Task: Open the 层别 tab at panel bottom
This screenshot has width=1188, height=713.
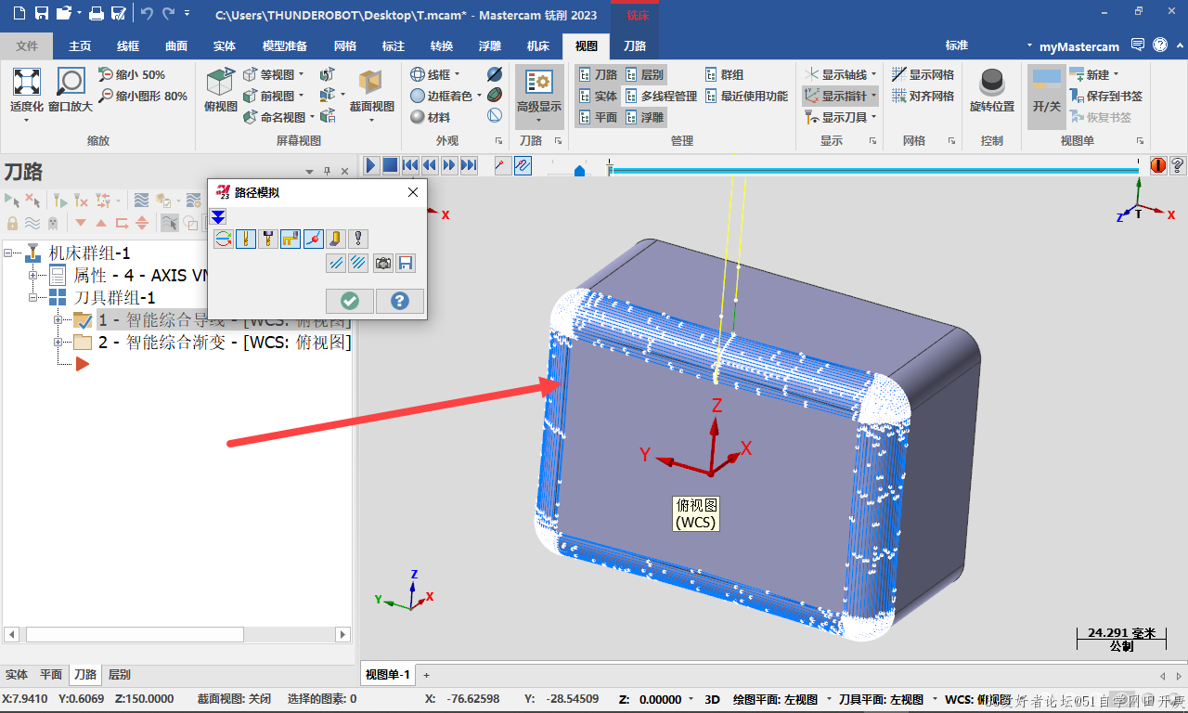Action: tap(119, 675)
